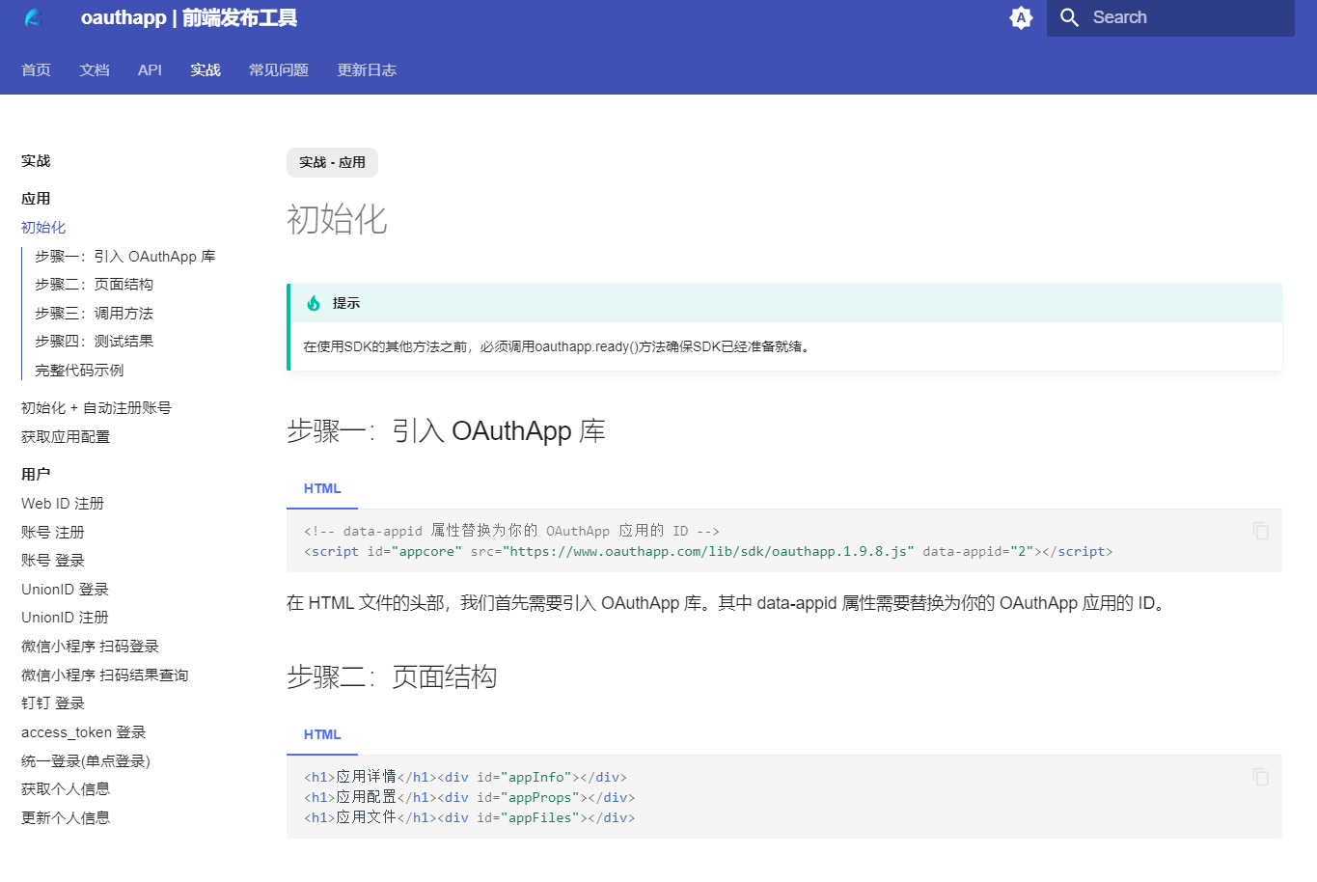Jump to 步骤四：测试结果 in sidebar

point(94,342)
